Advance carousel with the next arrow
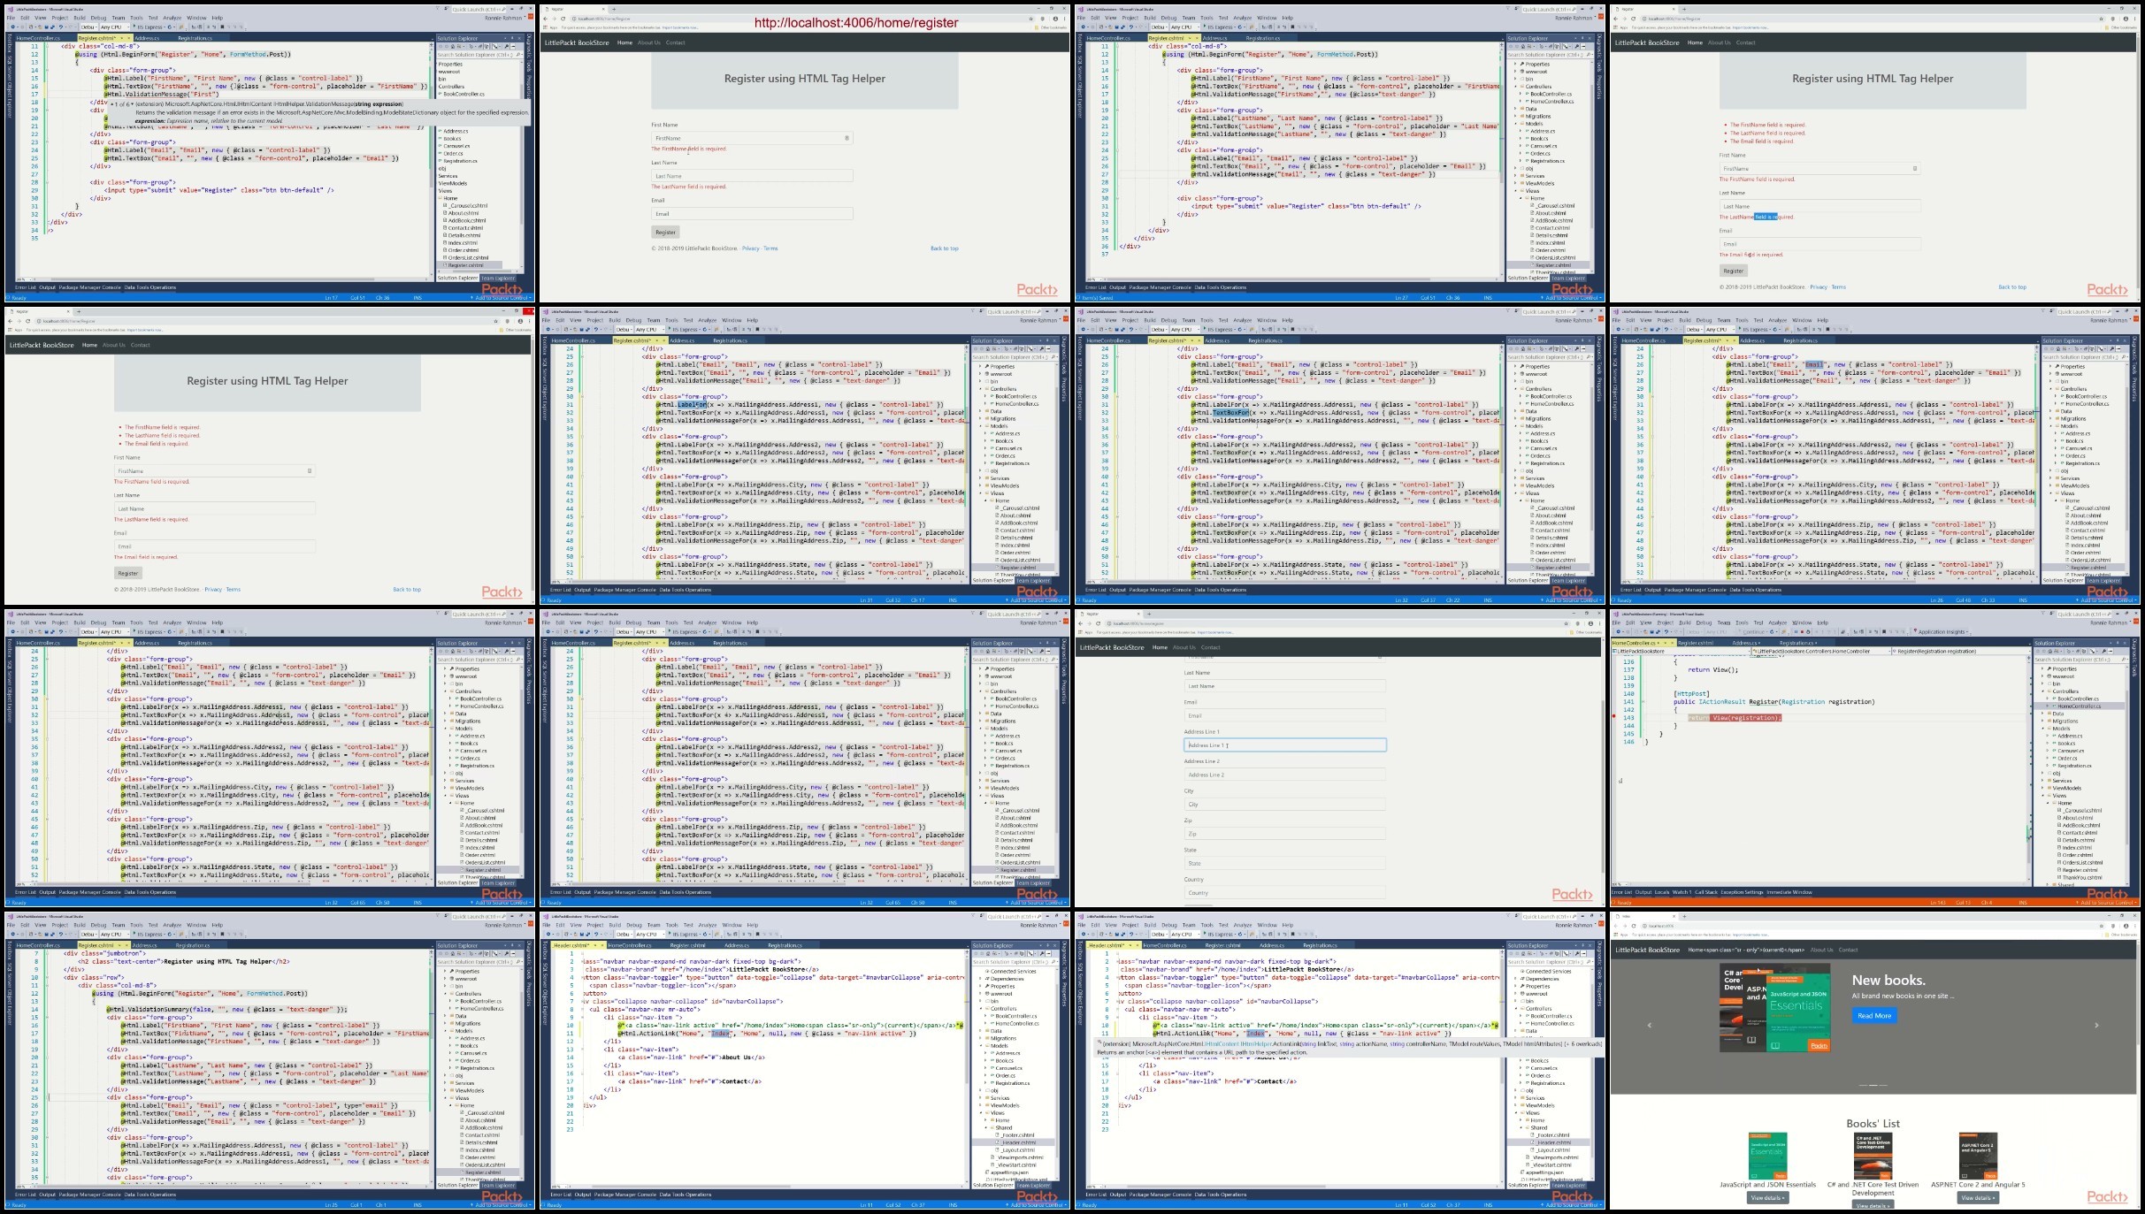The image size is (2145, 1214). [2095, 1026]
